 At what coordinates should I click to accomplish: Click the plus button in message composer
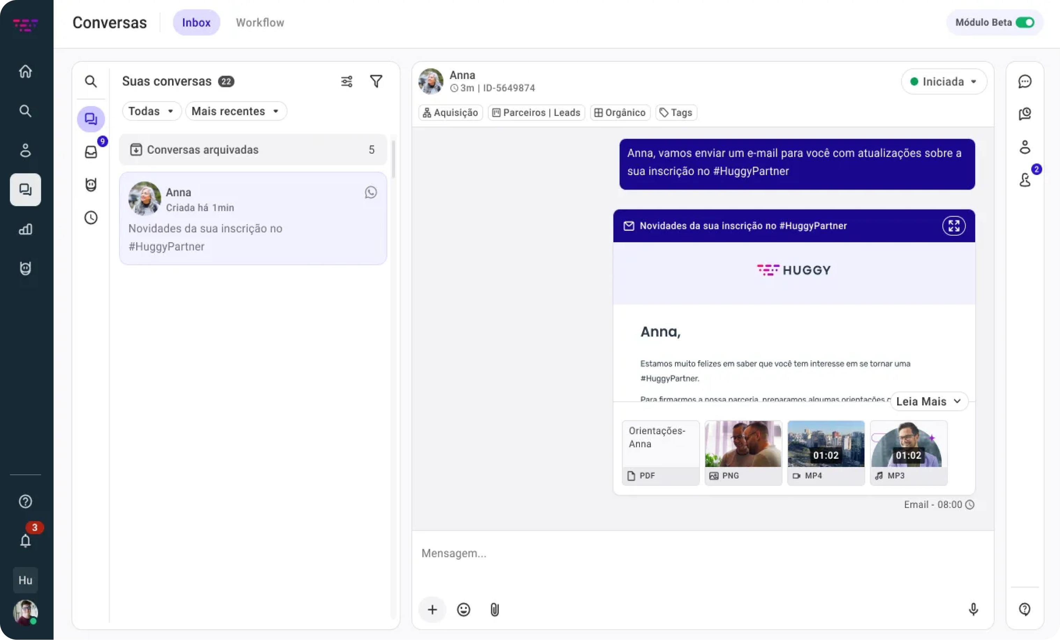tap(432, 610)
